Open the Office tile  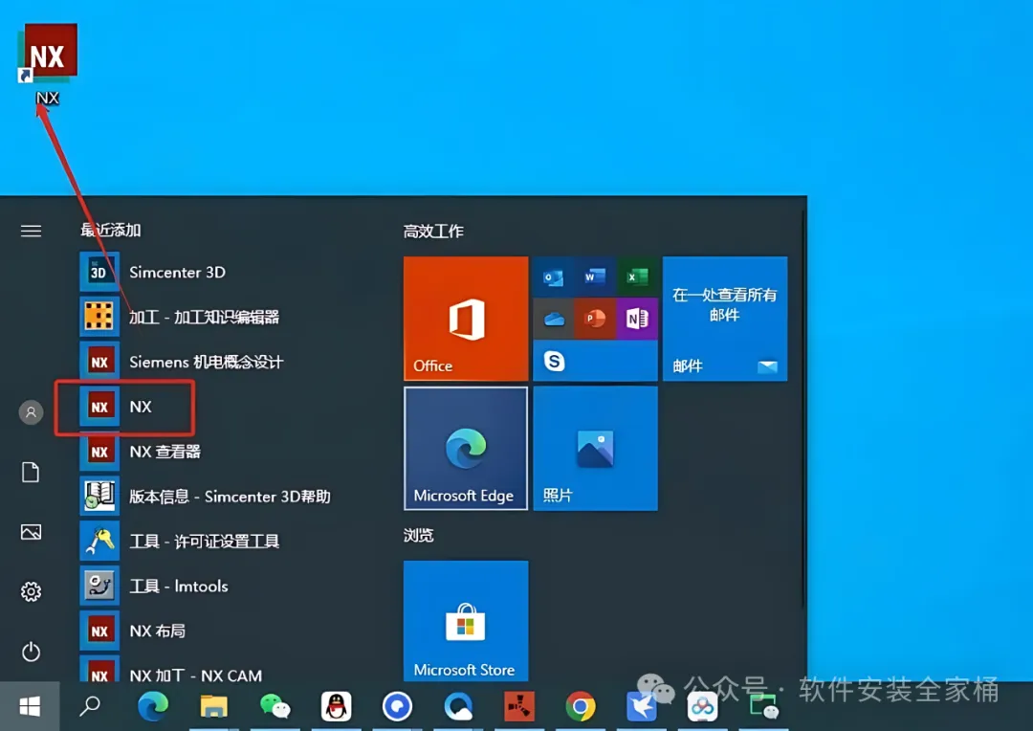(x=466, y=319)
